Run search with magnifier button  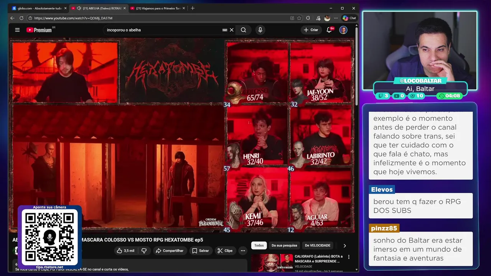point(243,30)
